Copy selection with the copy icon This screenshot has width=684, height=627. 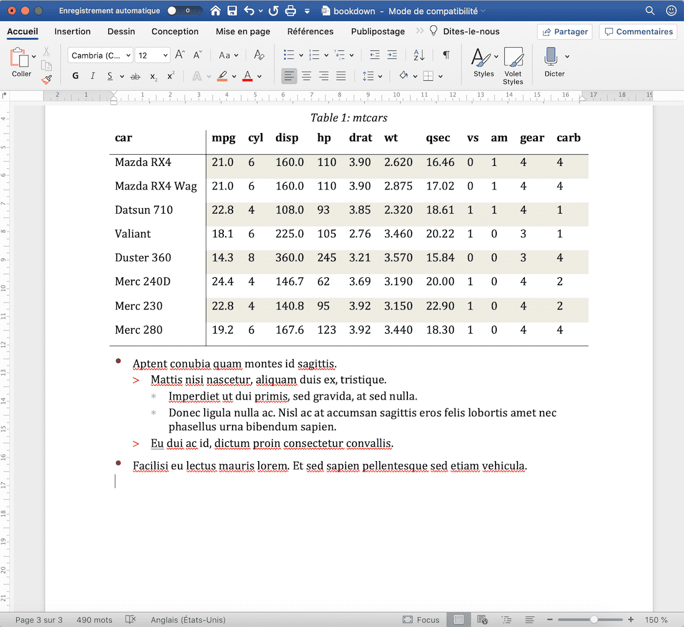click(46, 66)
